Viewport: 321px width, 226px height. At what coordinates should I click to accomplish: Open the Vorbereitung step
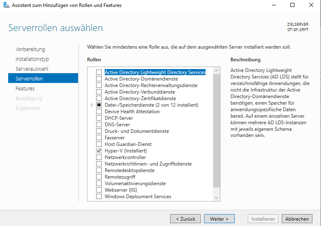click(30, 49)
